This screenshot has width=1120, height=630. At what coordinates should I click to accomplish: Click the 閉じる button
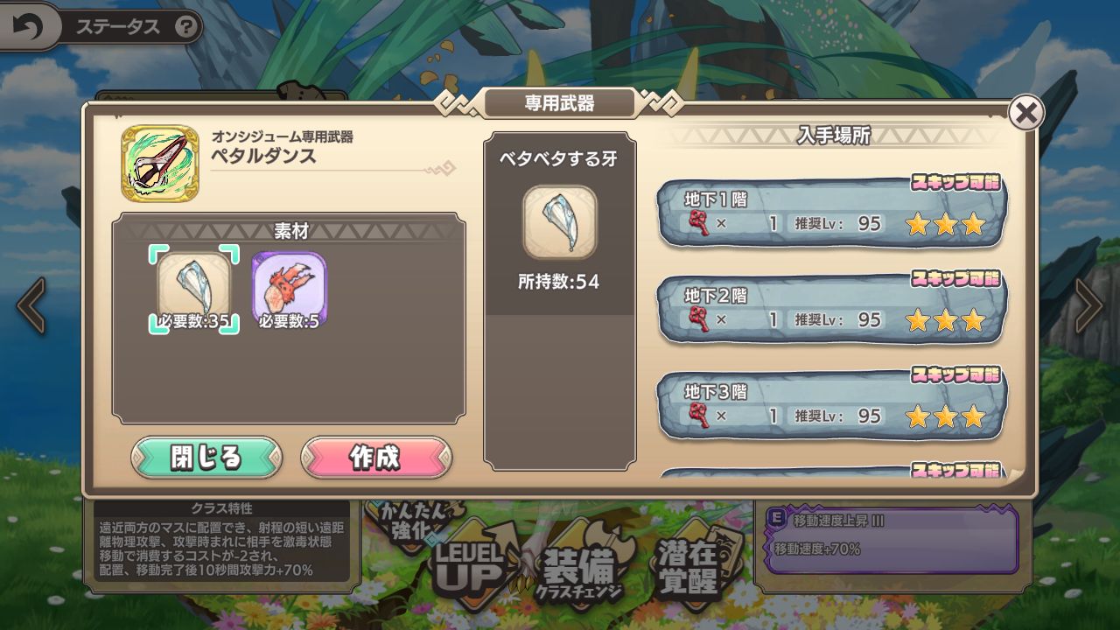click(206, 458)
